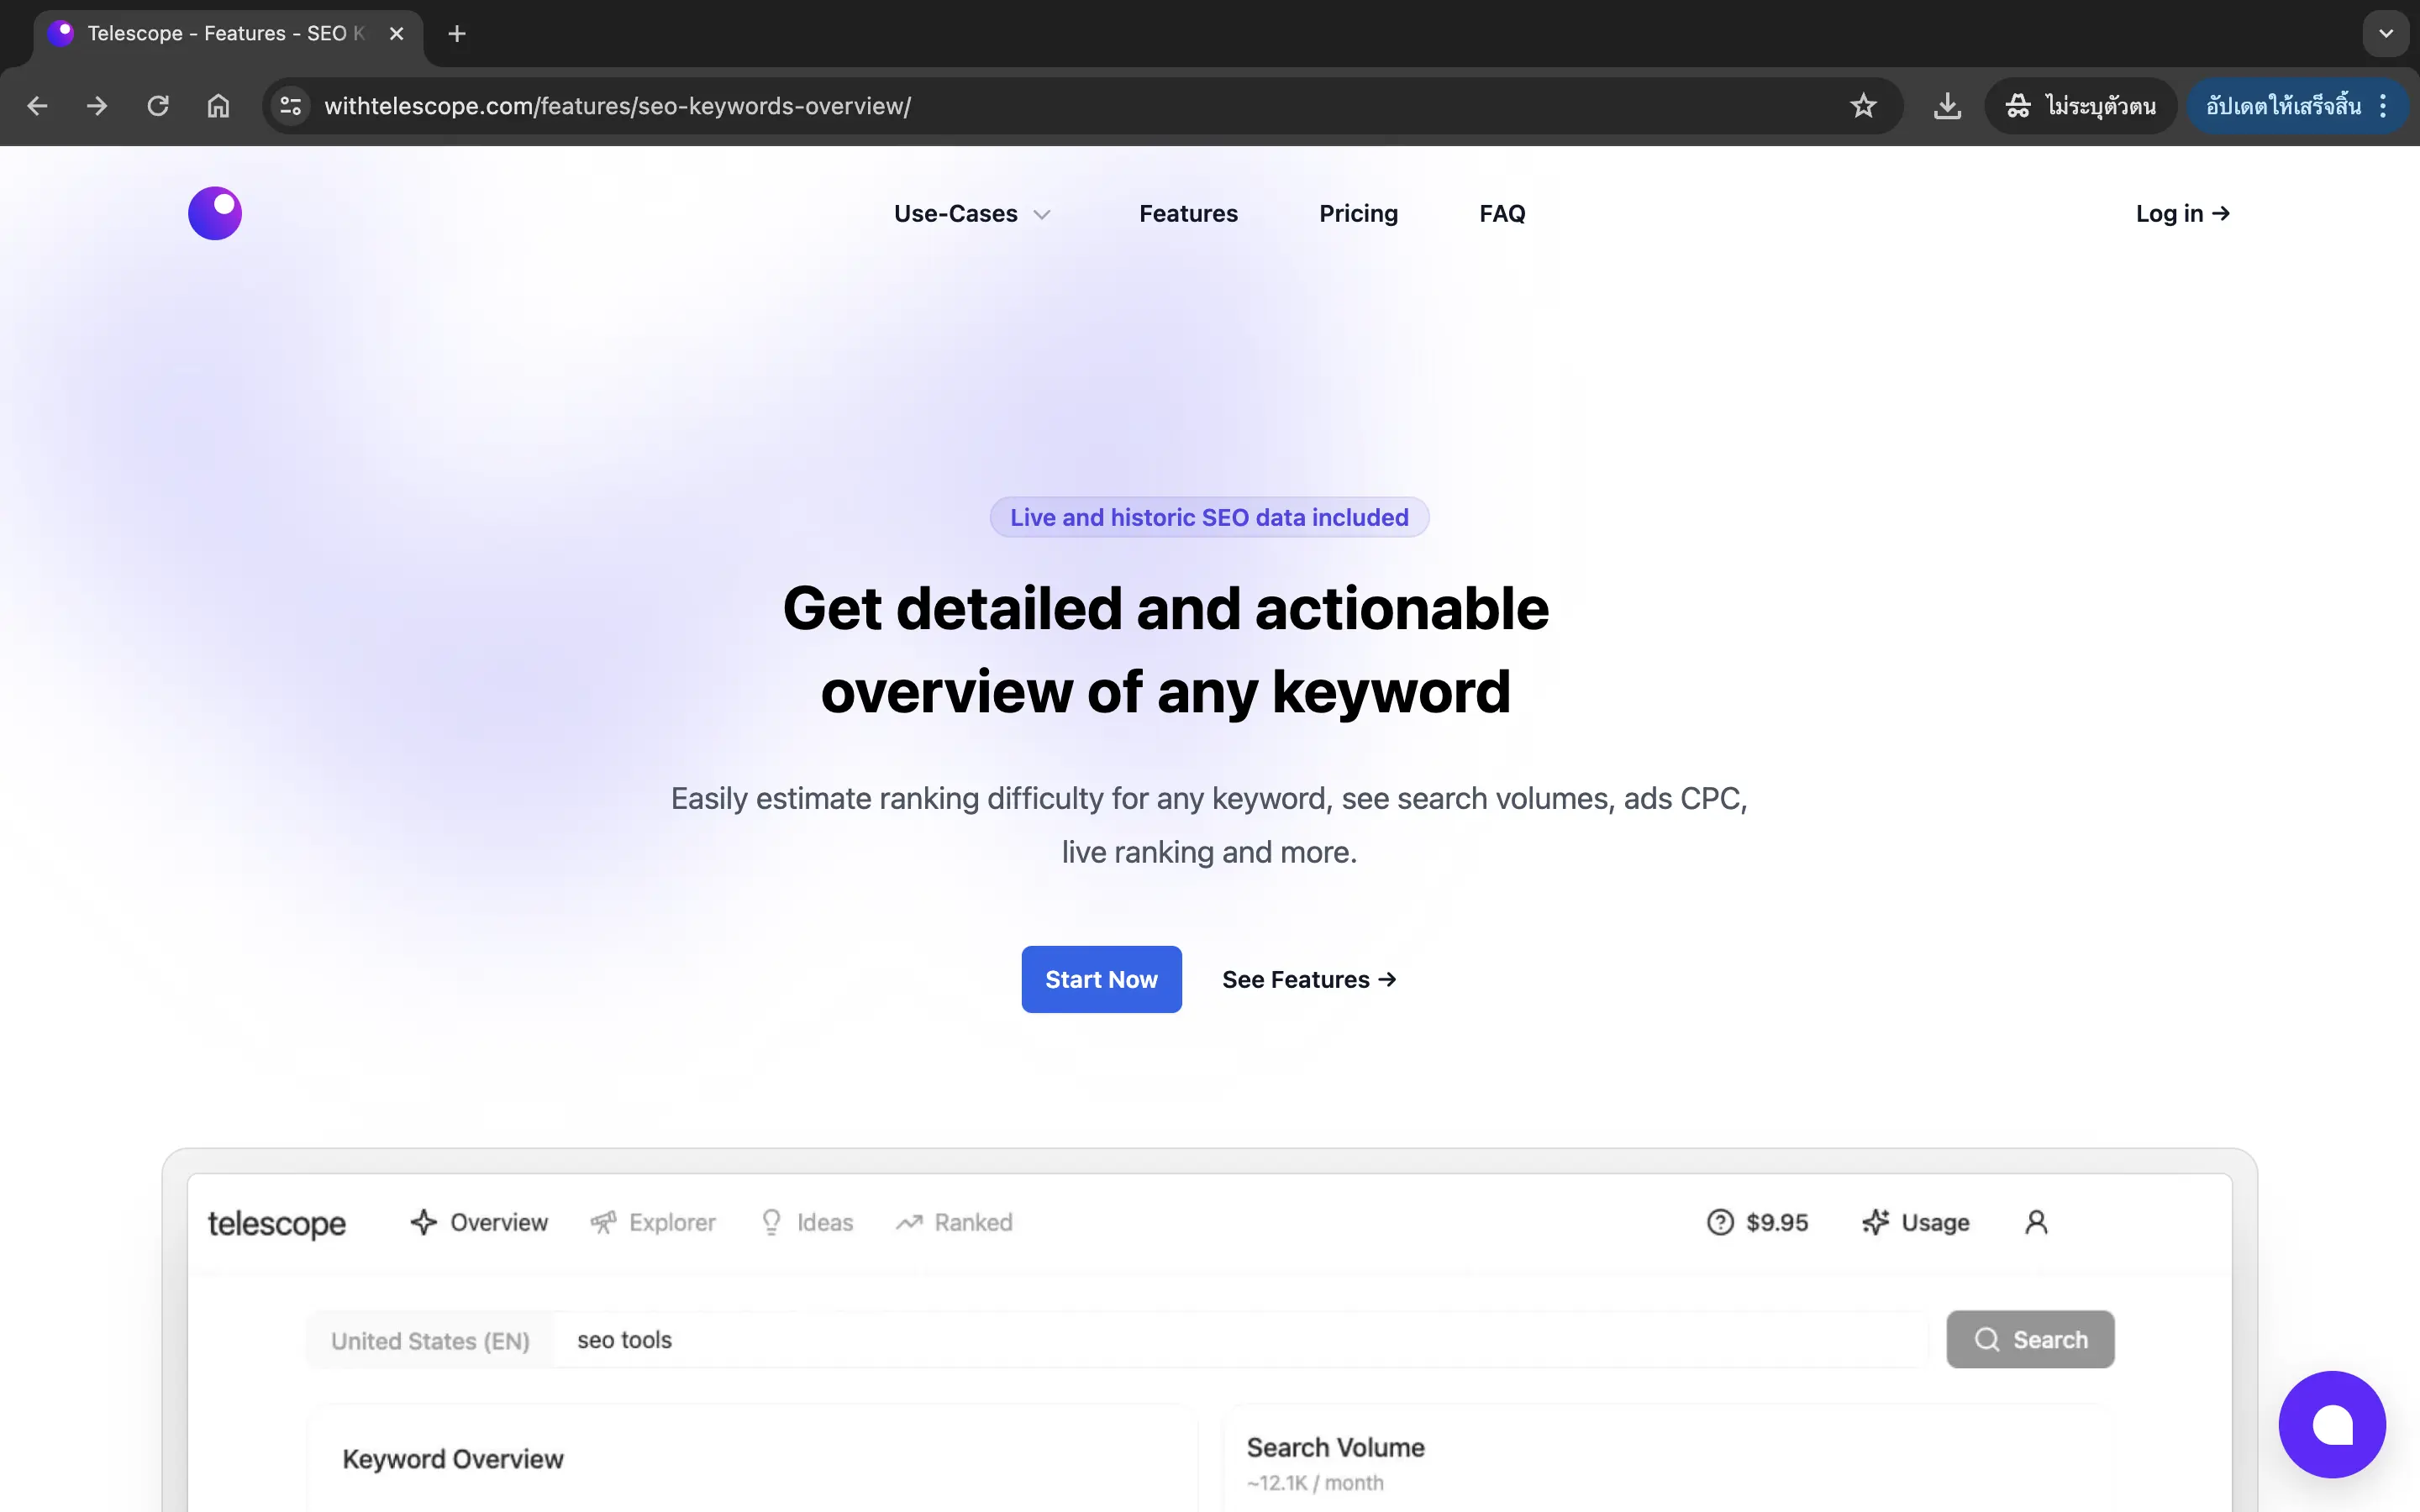The height and width of the screenshot is (1512, 2420).
Task: Follow the See Features link
Action: coord(1309,980)
